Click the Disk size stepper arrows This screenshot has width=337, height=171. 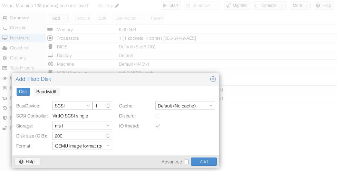coord(108,136)
